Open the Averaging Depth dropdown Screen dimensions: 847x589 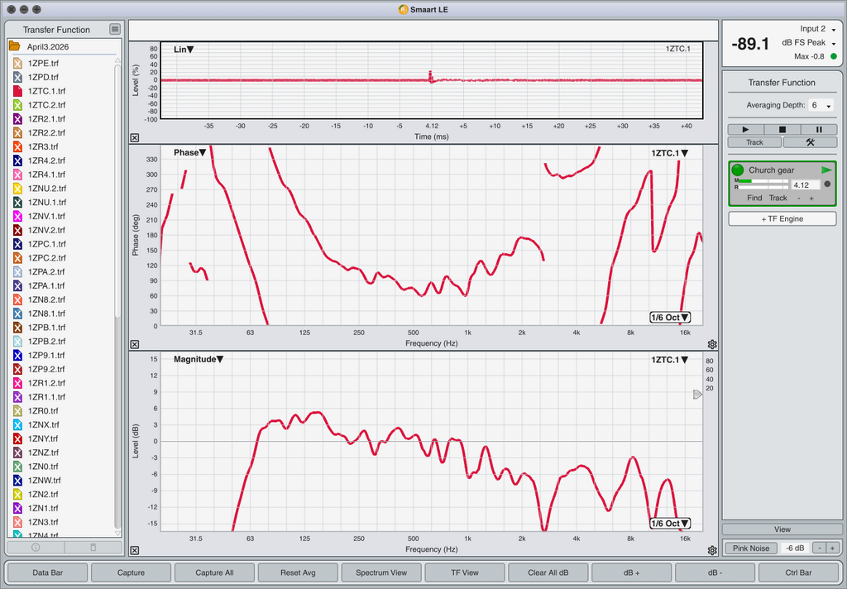[820, 106]
